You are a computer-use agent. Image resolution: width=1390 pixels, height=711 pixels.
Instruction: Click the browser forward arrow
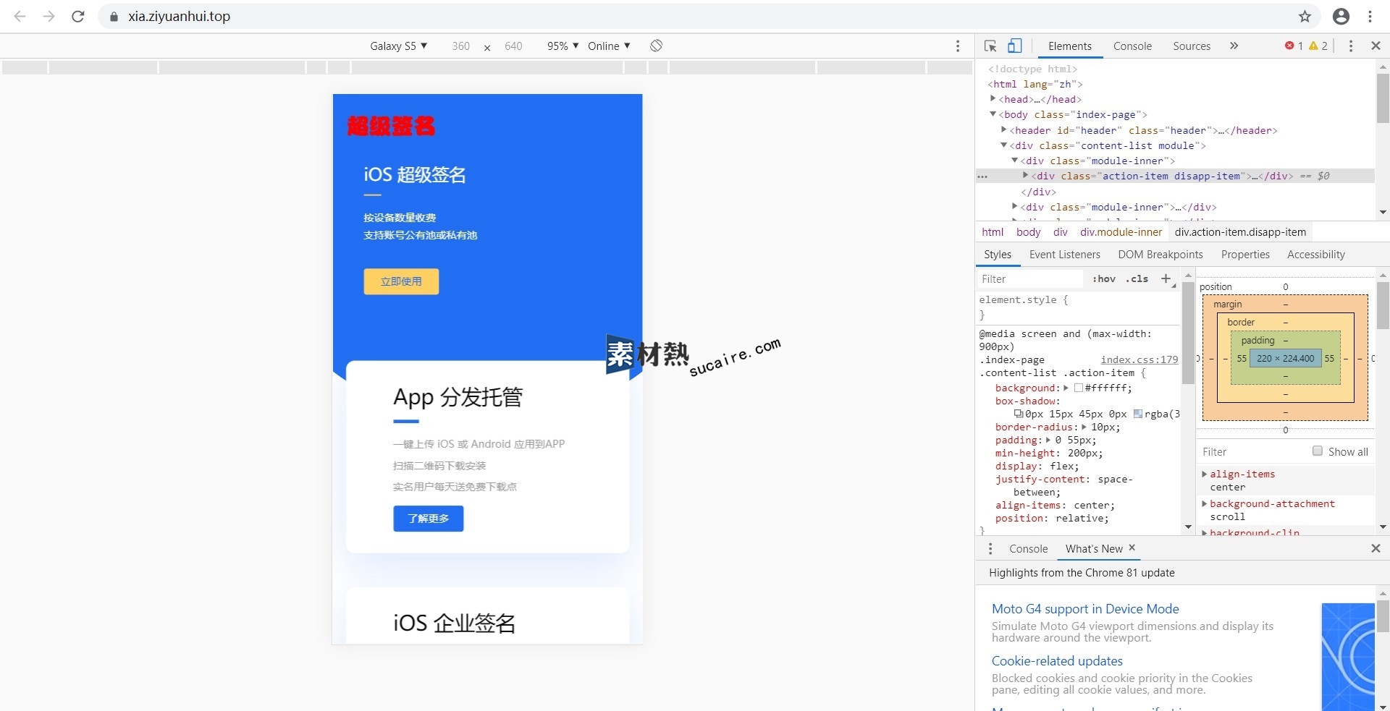[49, 16]
